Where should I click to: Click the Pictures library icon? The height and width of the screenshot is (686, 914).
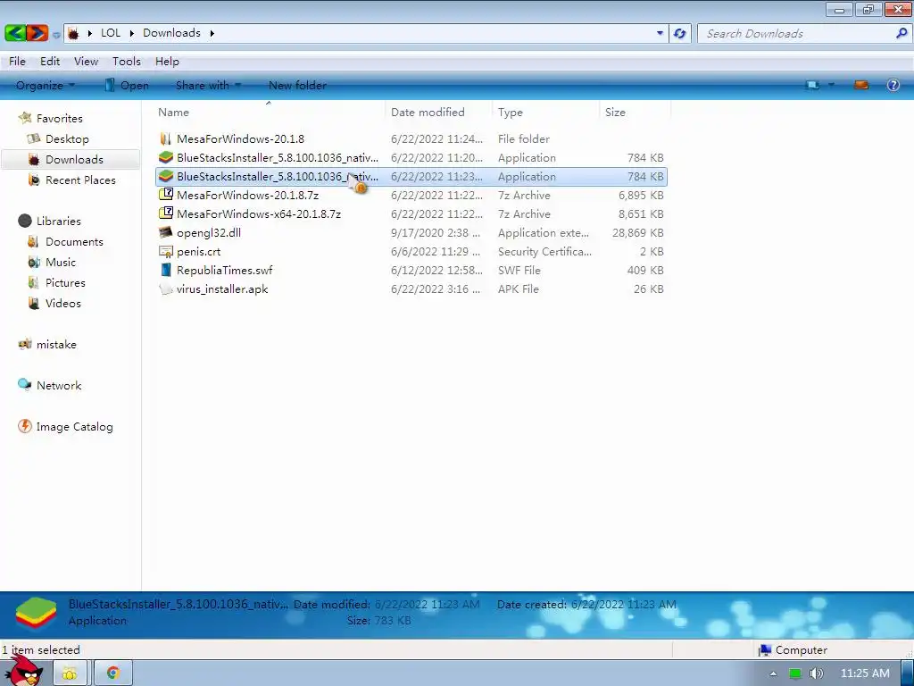[34, 283]
